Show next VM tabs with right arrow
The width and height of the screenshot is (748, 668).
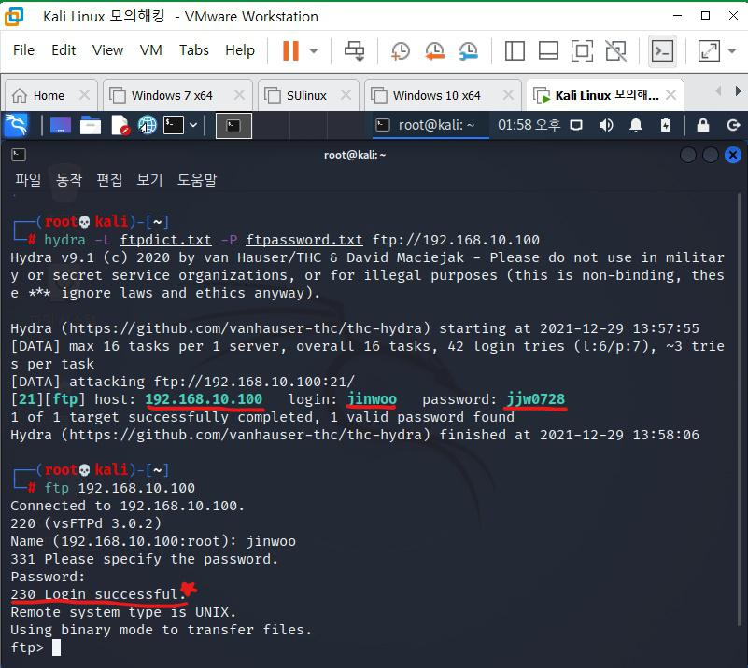[738, 90]
